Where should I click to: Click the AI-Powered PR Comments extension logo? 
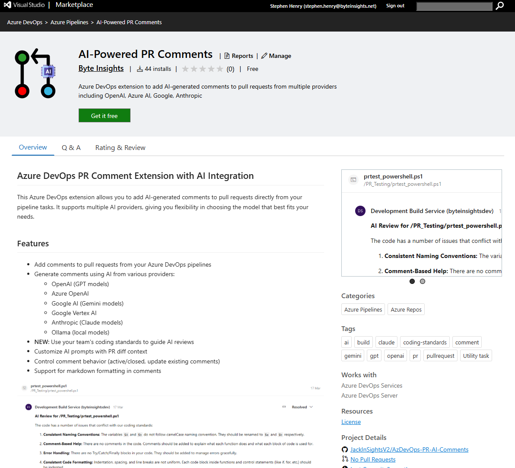[x=35, y=73]
